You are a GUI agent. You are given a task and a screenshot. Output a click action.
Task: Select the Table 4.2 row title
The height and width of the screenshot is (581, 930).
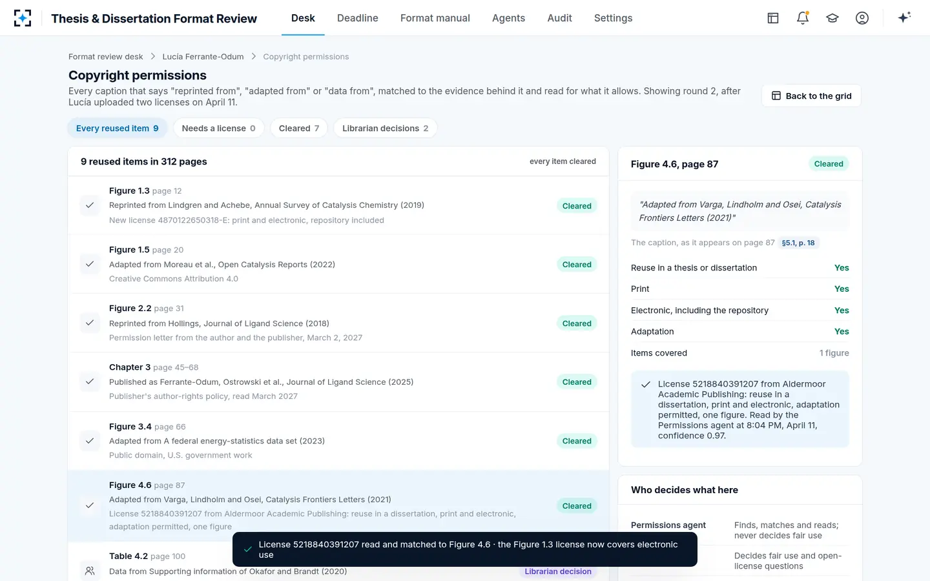129,556
